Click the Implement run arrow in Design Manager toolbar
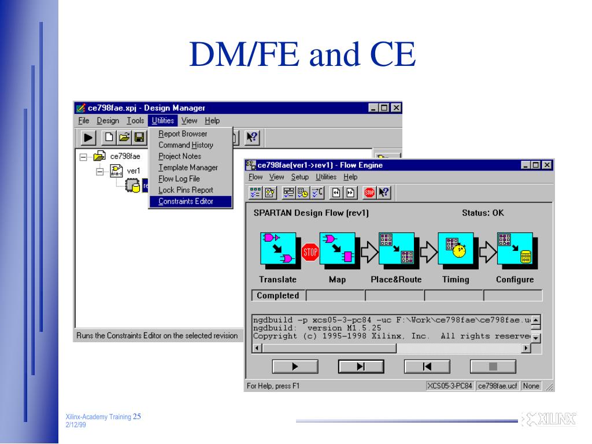Screen dimensions: 592x444 [88, 138]
